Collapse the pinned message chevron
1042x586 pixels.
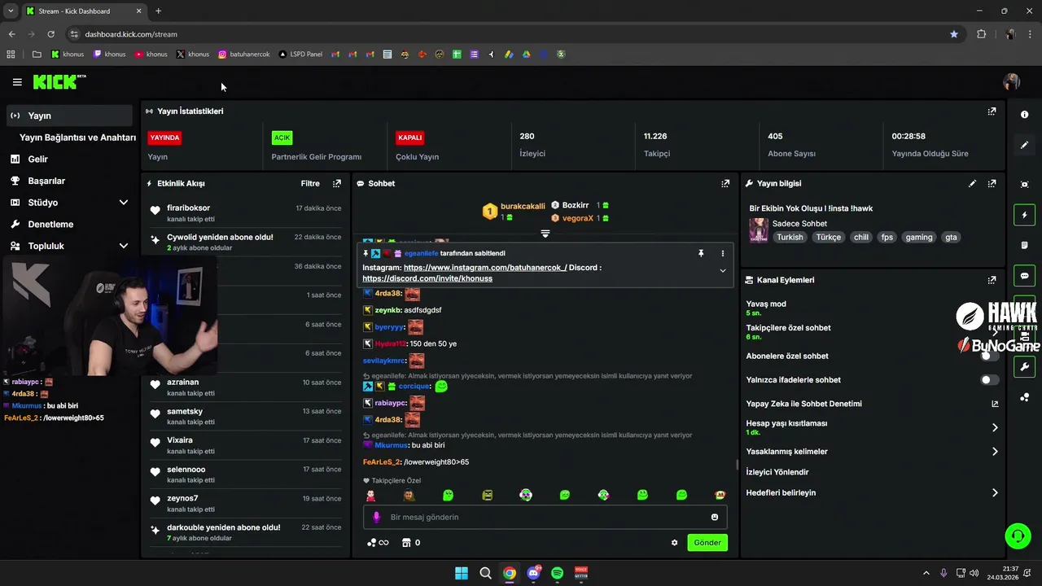tap(722, 271)
